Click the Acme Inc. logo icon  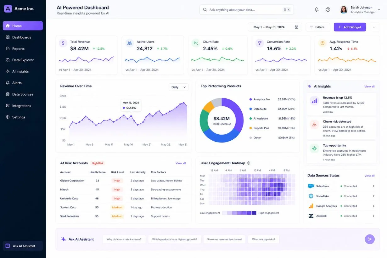click(x=8, y=8)
